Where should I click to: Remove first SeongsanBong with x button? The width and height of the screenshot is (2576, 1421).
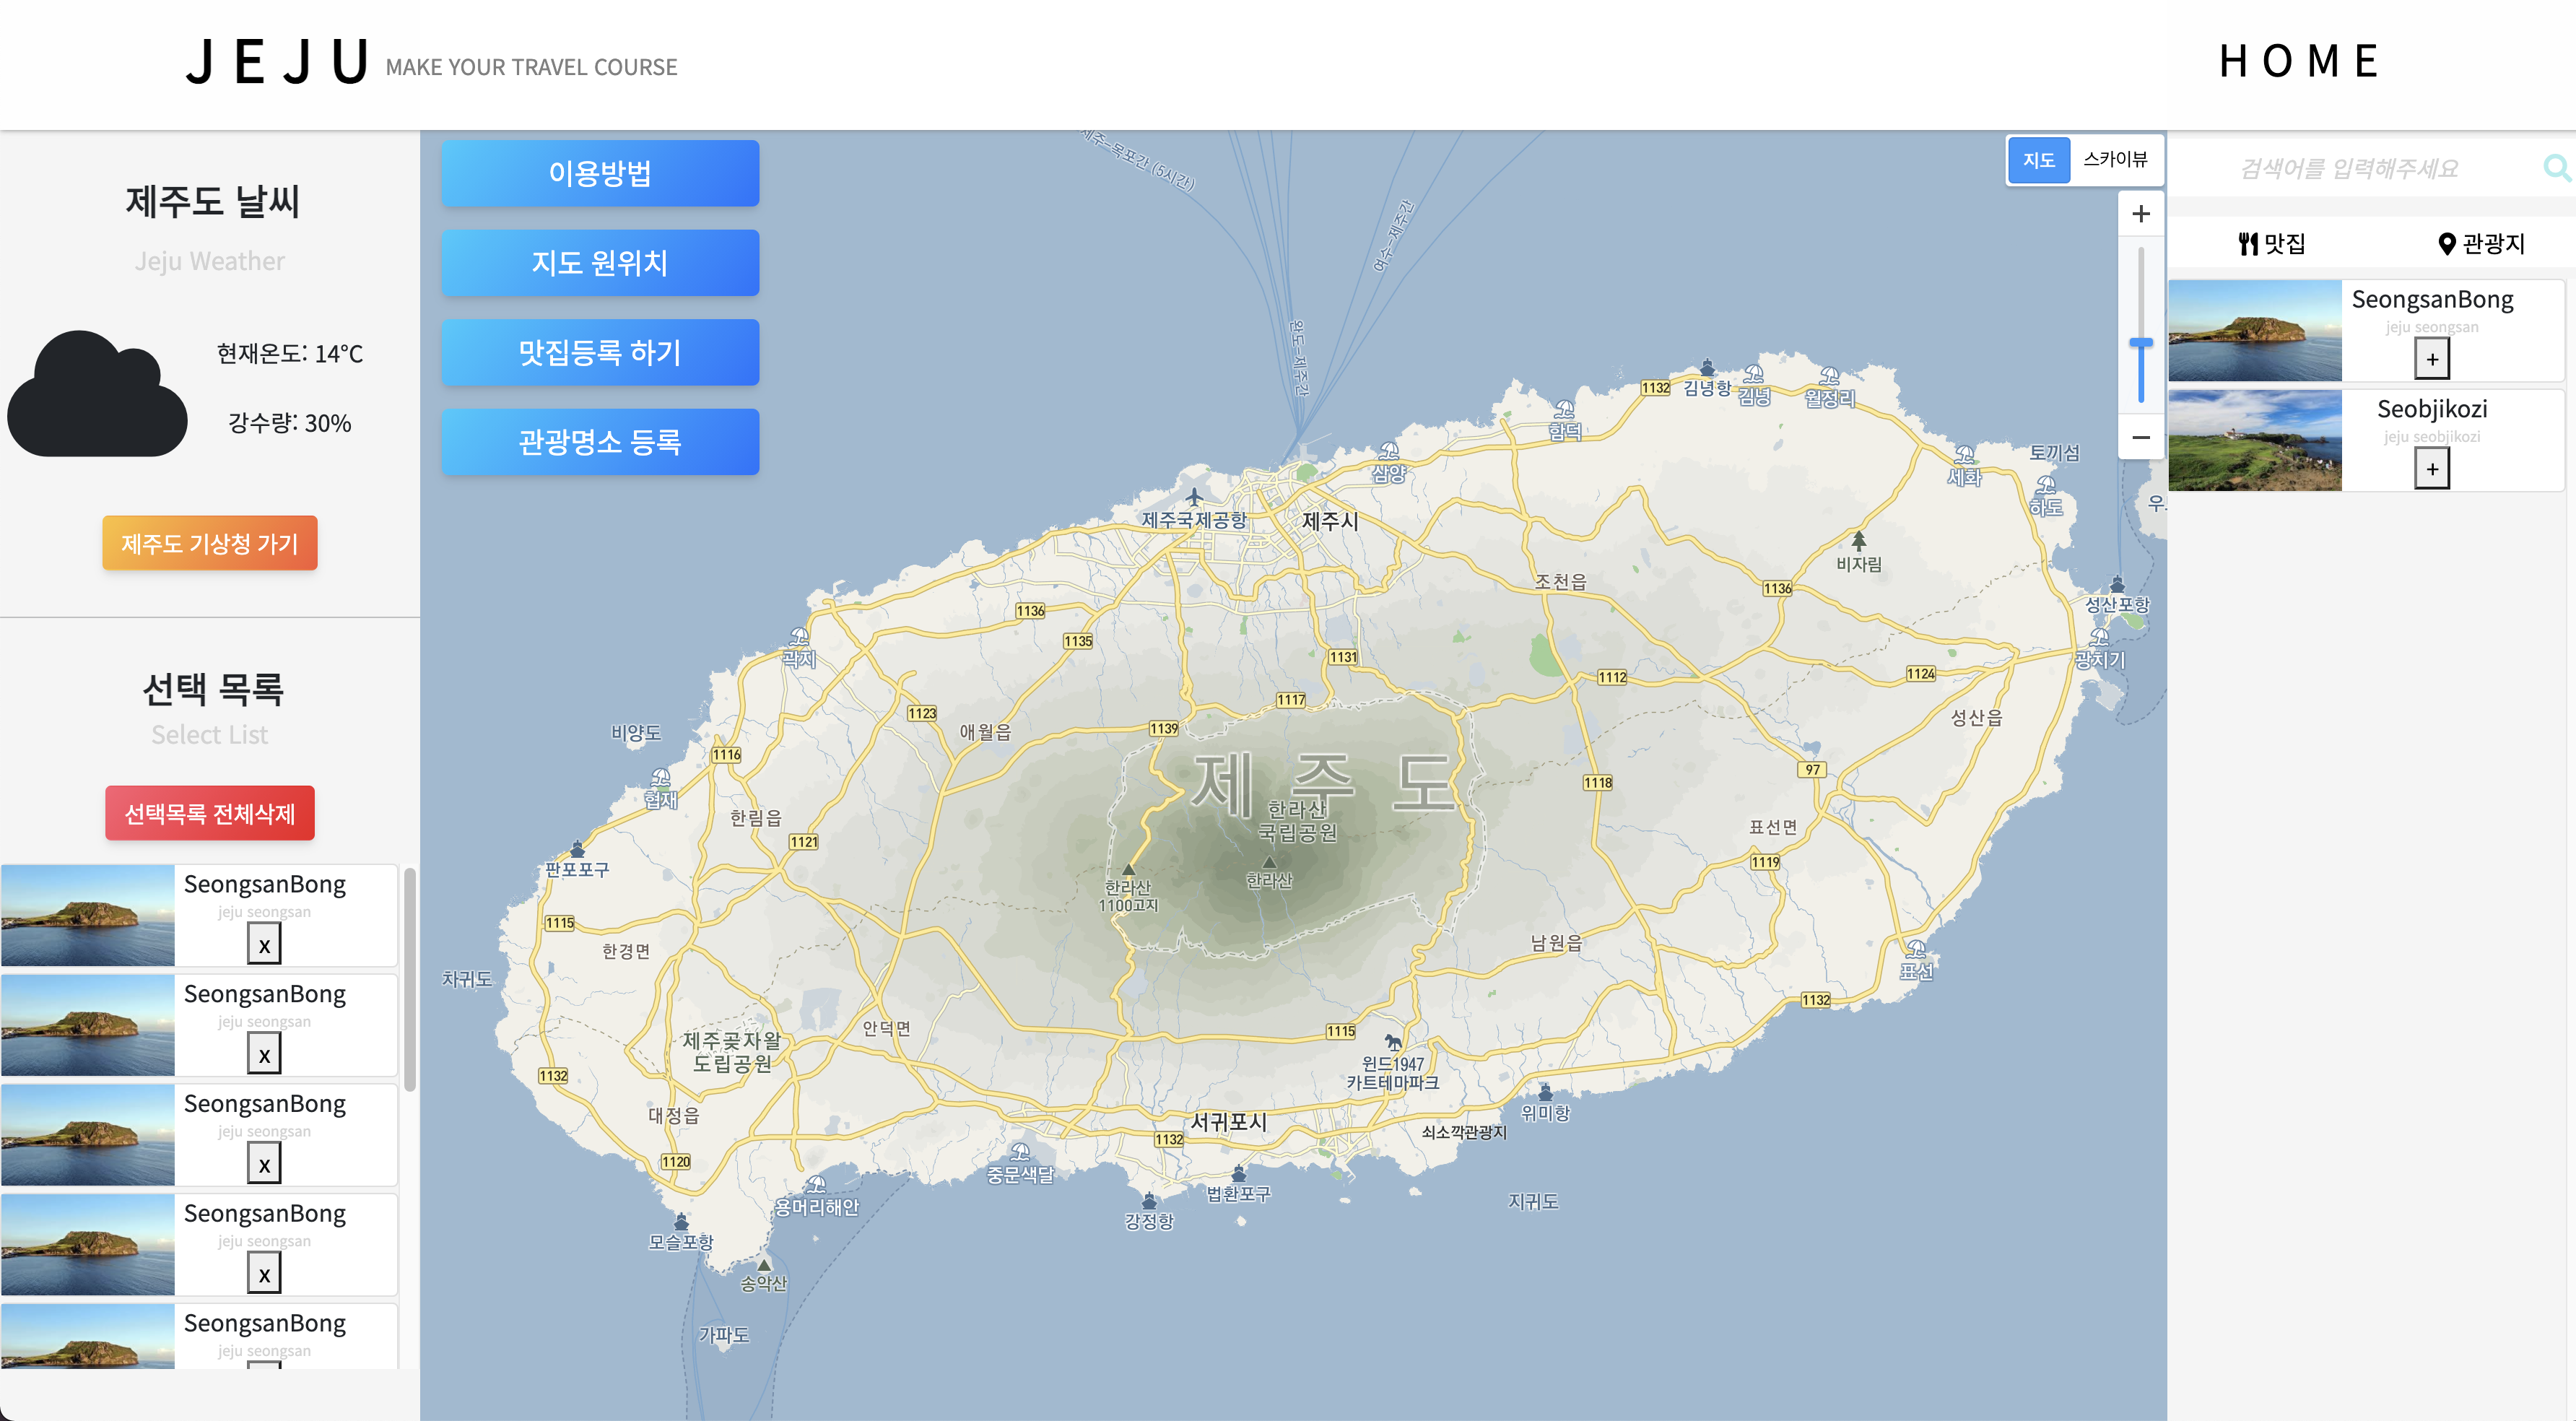(264, 945)
